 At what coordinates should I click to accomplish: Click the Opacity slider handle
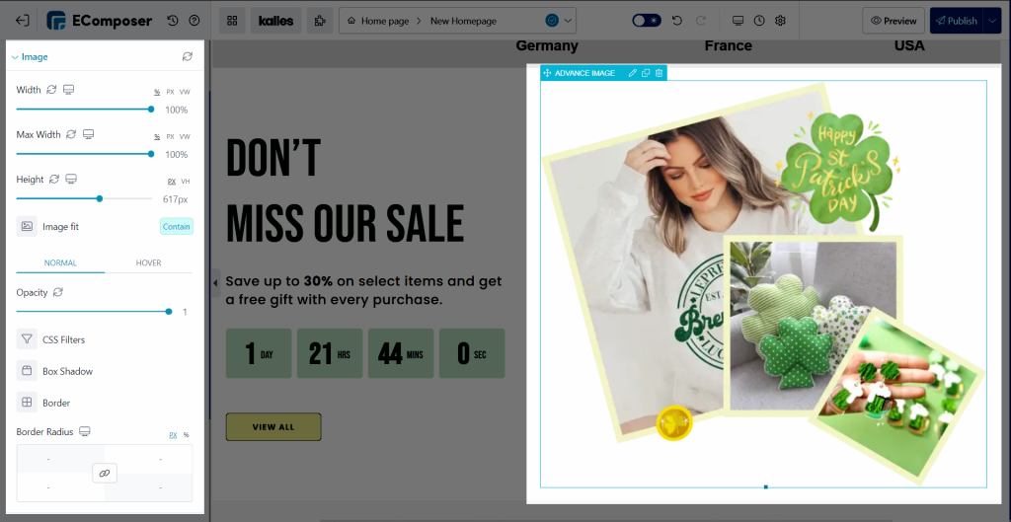tap(169, 311)
